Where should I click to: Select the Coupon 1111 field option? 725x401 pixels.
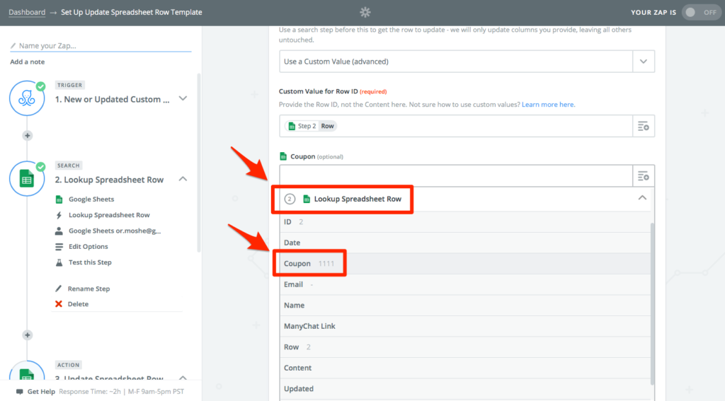coord(464,263)
